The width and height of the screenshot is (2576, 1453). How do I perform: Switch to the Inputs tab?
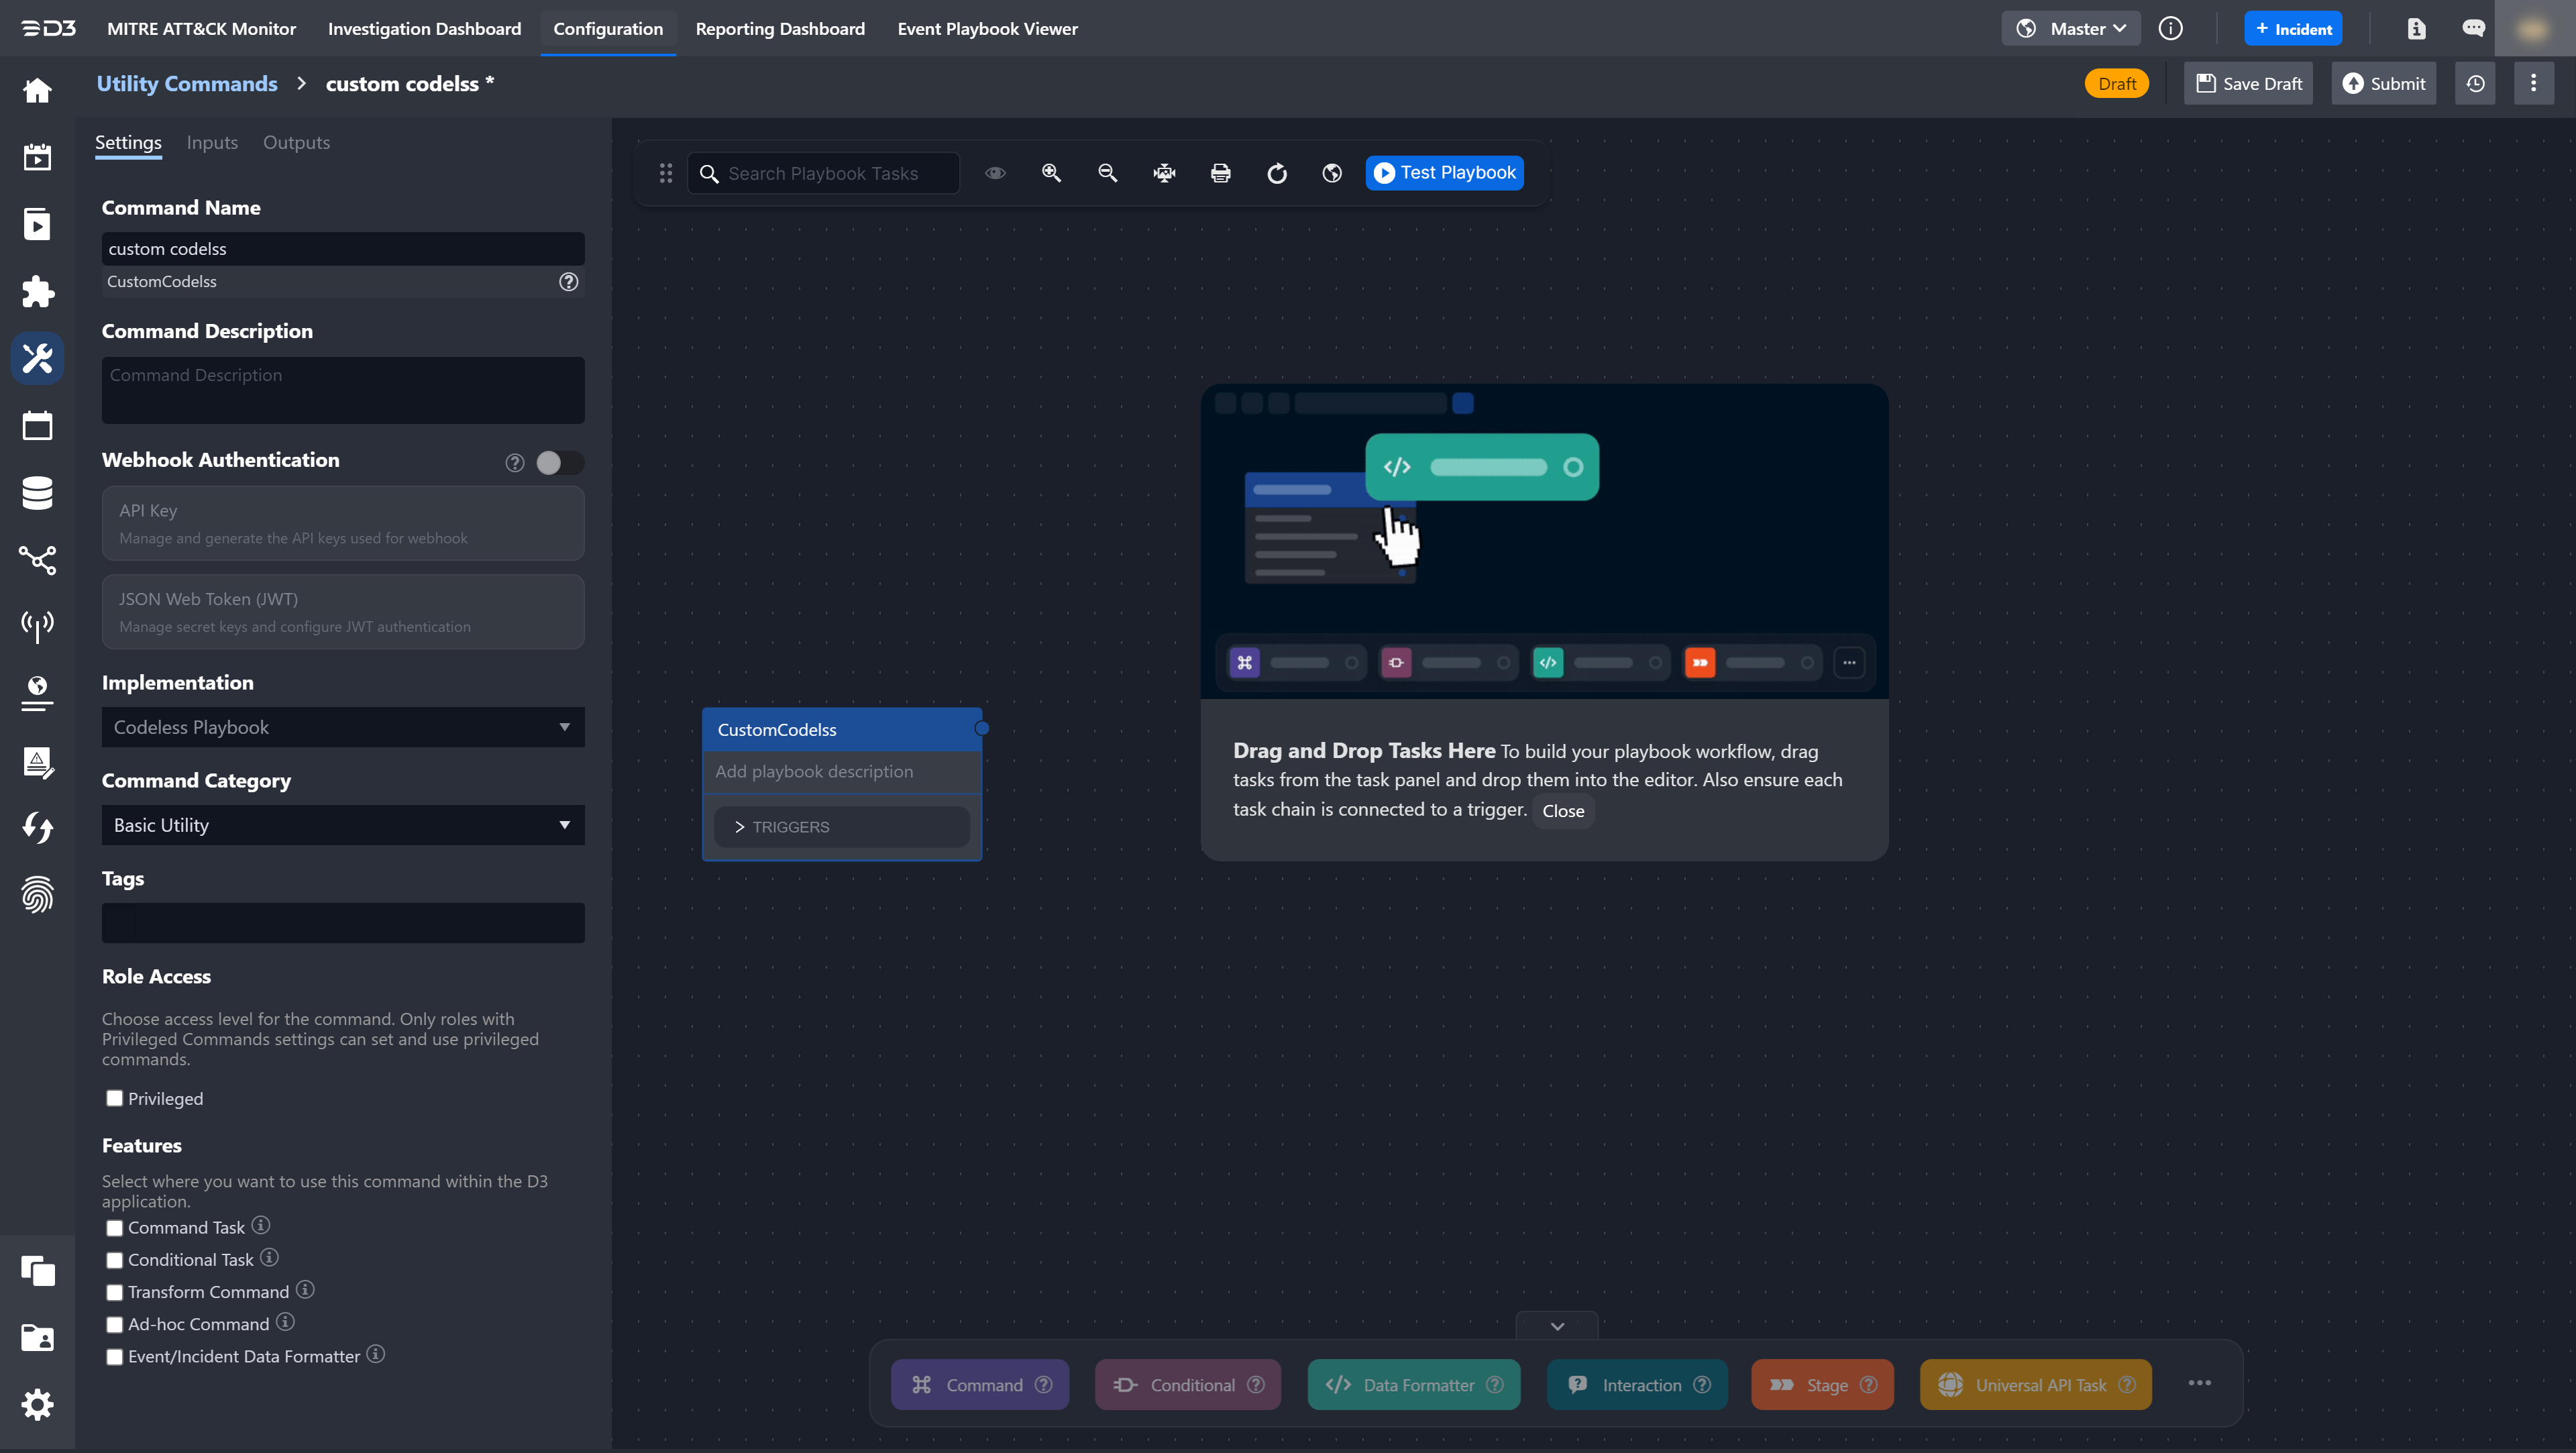[212, 142]
